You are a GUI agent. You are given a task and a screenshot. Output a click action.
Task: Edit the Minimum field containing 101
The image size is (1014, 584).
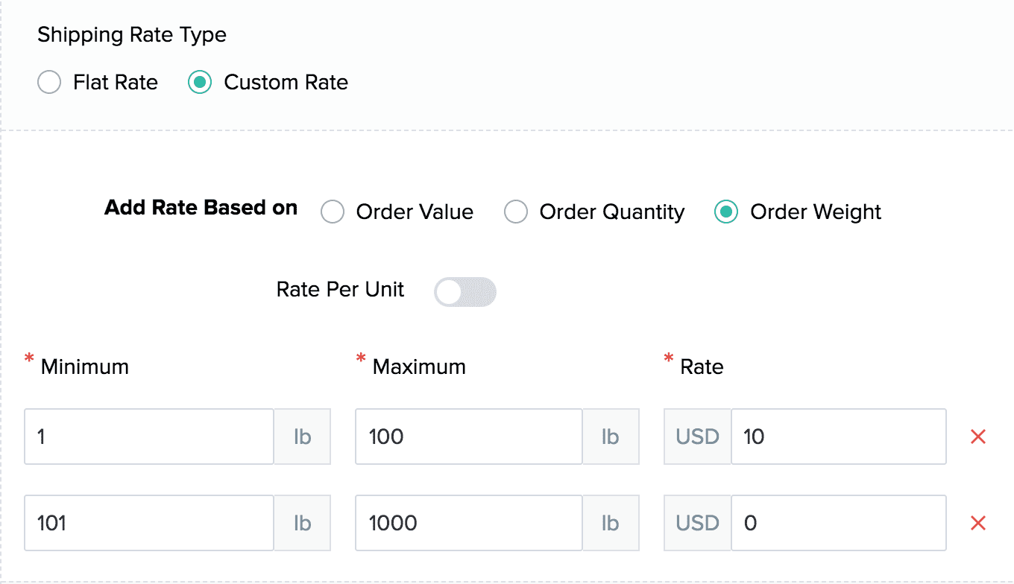[x=149, y=523]
